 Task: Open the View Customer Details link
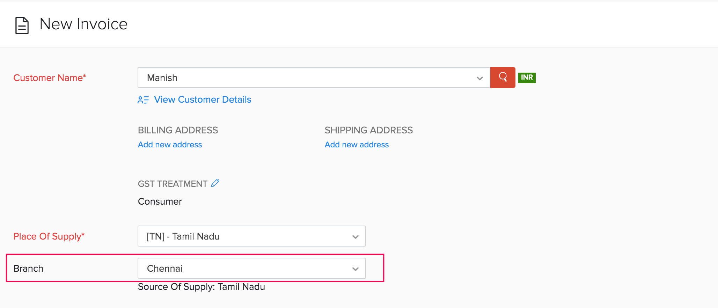click(x=202, y=100)
